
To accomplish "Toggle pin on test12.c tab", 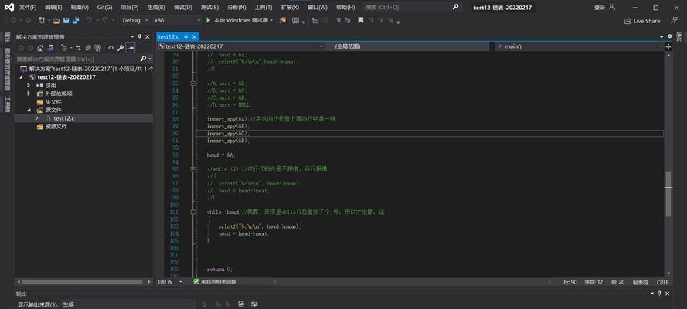I will point(186,37).
